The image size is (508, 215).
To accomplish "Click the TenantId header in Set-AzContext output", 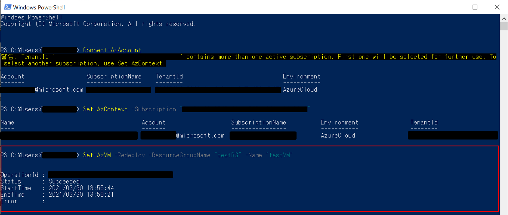I will click(424, 122).
